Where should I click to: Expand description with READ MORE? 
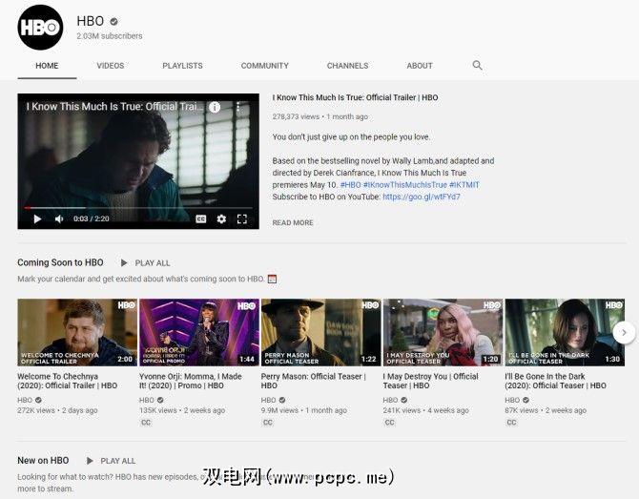tap(293, 222)
